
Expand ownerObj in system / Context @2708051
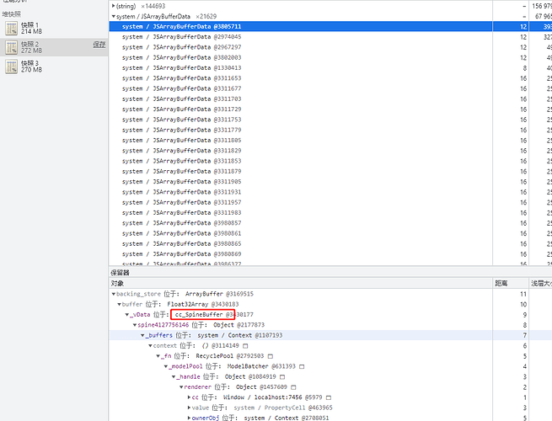coord(189,418)
